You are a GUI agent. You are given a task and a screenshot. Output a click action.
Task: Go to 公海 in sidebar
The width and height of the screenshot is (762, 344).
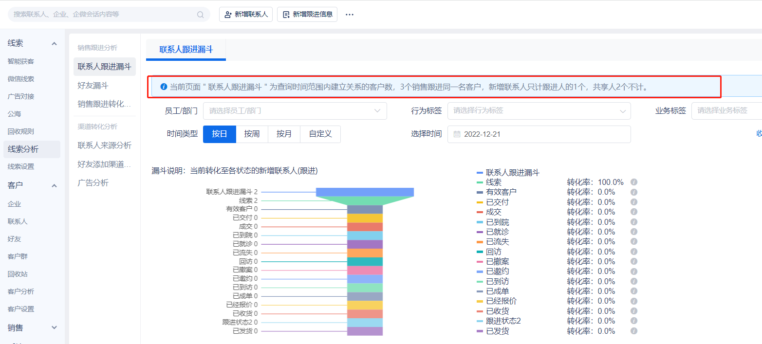(14, 114)
